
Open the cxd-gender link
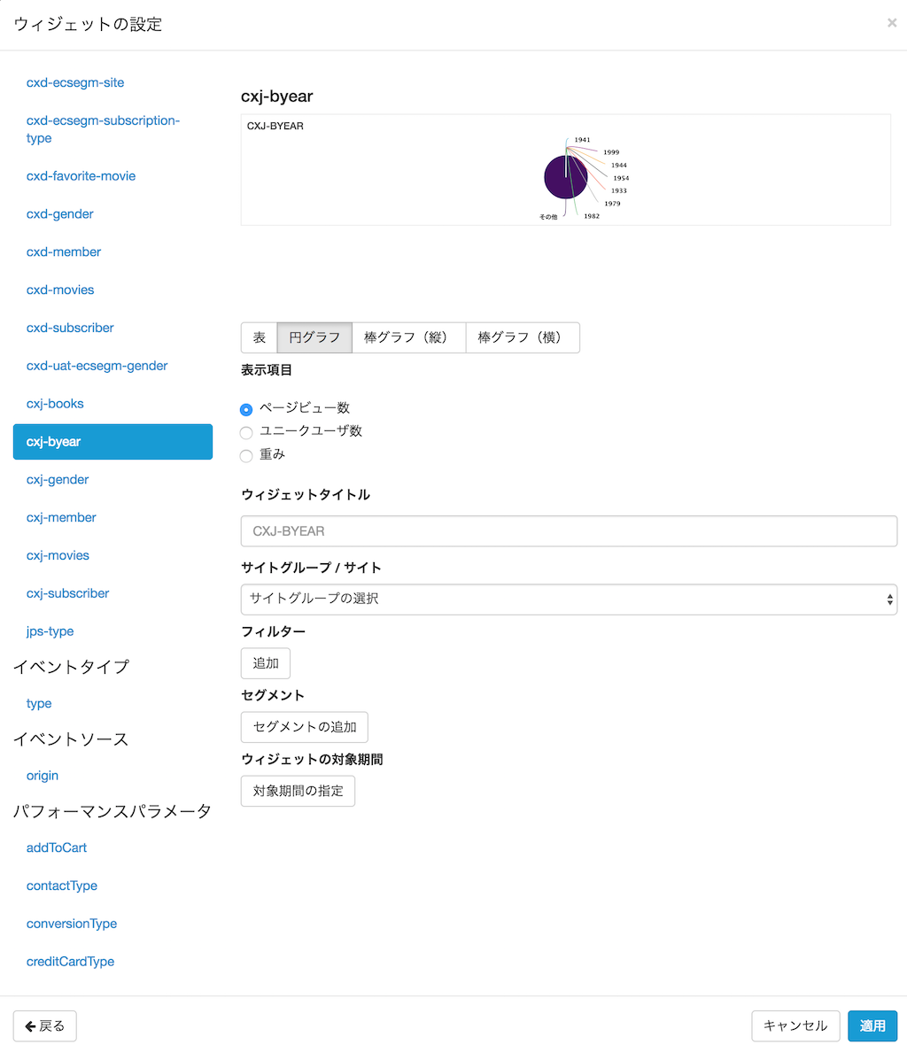point(59,214)
